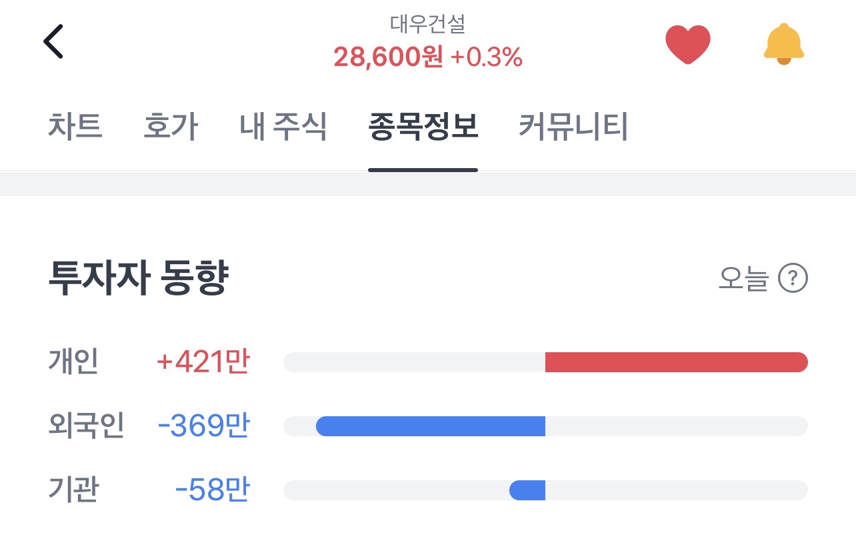Tap the +421만 individual value
856x551 pixels.
point(203,362)
